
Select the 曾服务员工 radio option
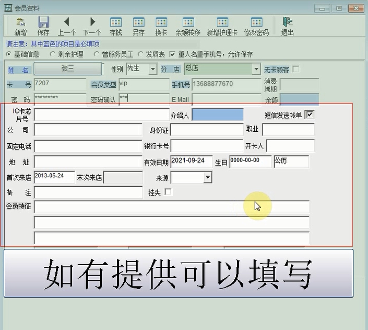tap(96, 54)
